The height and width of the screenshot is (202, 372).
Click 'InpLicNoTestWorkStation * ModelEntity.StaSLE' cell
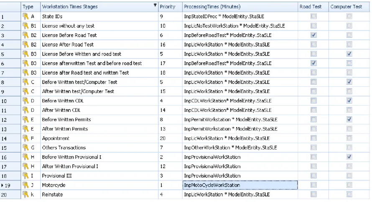click(240, 26)
